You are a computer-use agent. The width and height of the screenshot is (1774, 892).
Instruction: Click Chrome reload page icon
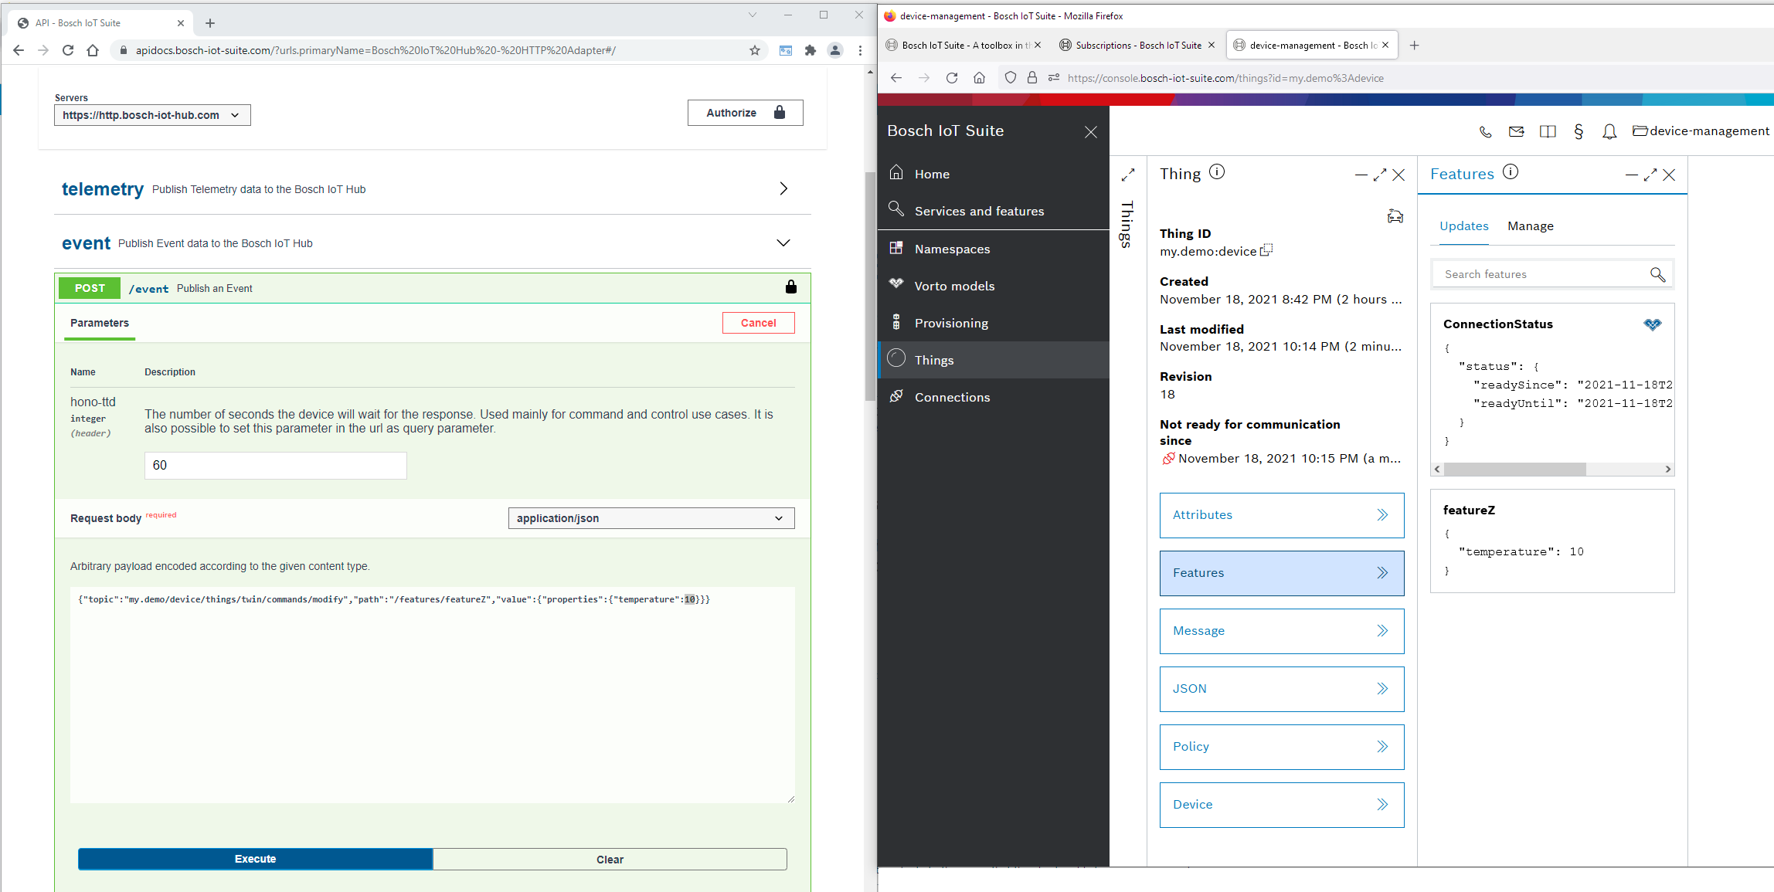[68, 50]
